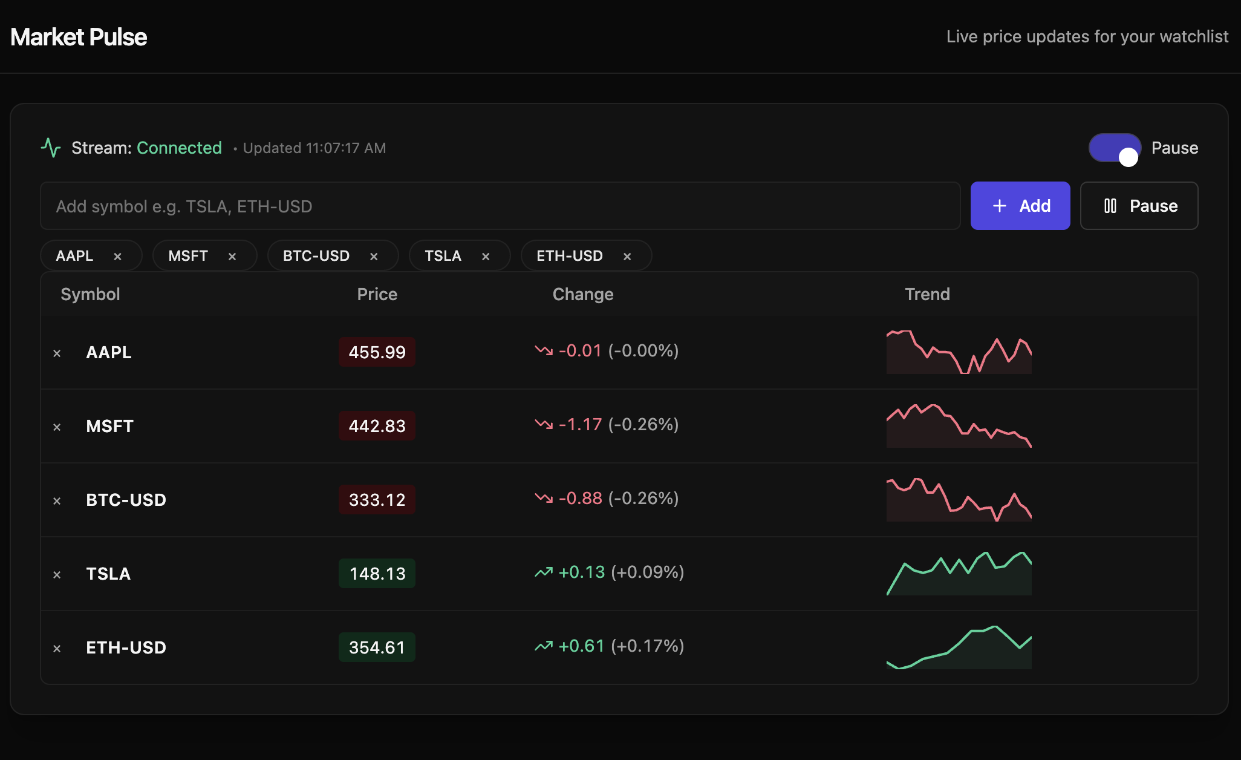Image resolution: width=1241 pixels, height=760 pixels.
Task: Click the AAPL price 455.99
Action: tap(377, 352)
